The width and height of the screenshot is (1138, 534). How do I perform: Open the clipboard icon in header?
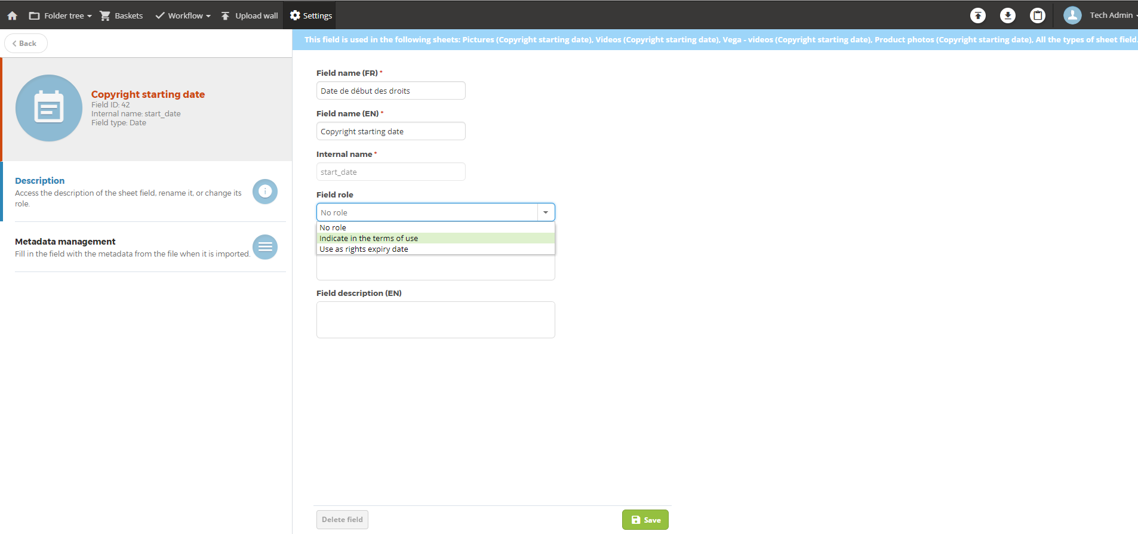[1038, 16]
